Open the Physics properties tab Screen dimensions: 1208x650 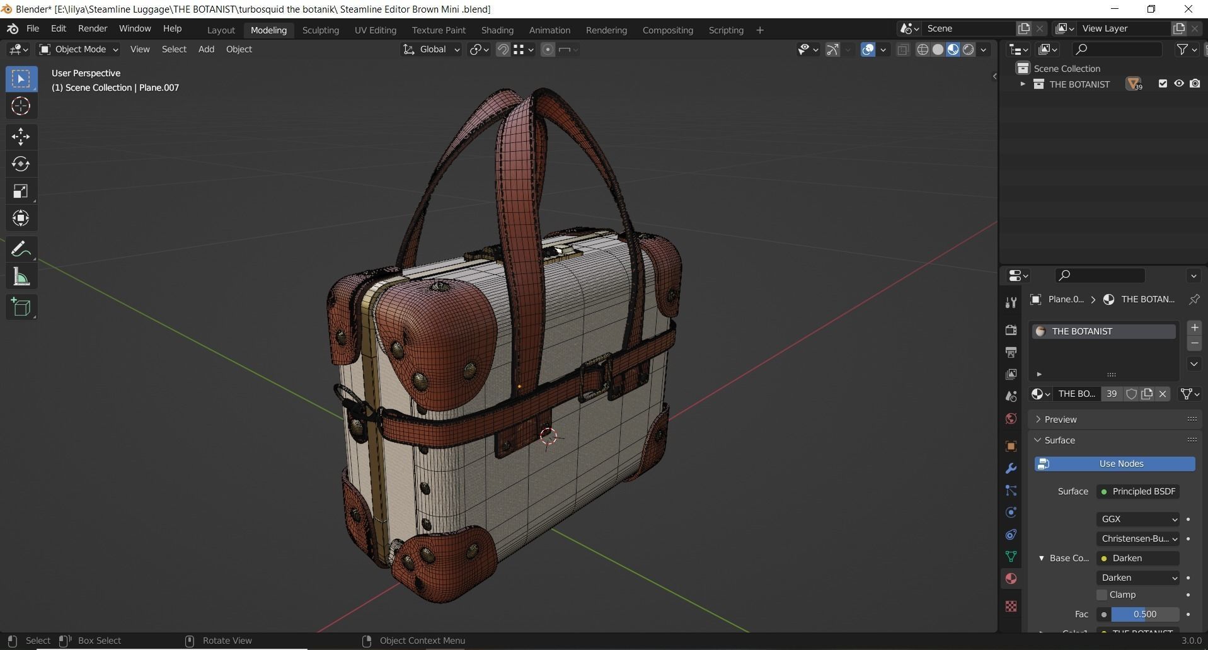coord(1011,513)
